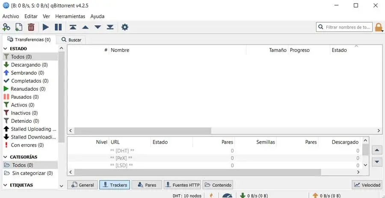
Task: Click the download speed 0 B/s status
Action: 254,195
